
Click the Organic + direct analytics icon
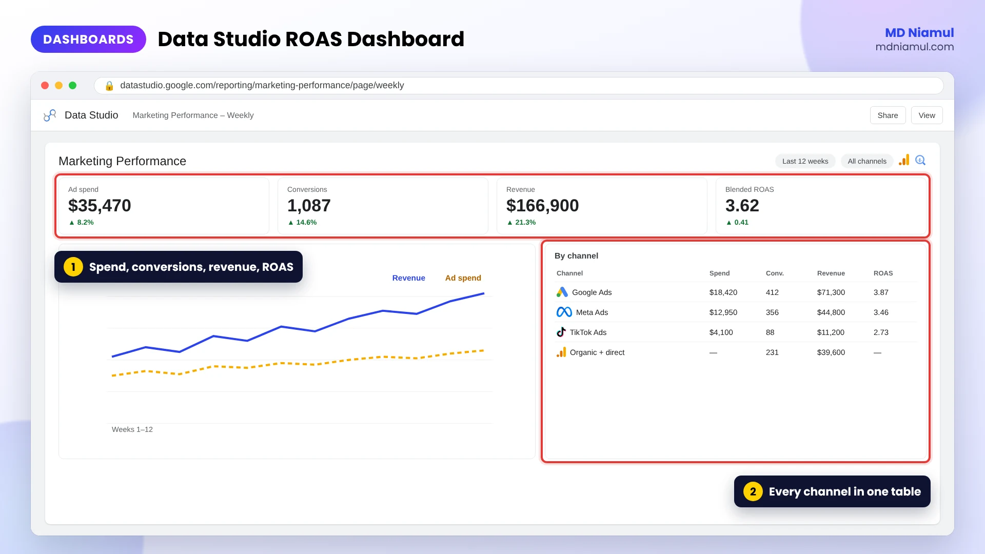coord(561,352)
